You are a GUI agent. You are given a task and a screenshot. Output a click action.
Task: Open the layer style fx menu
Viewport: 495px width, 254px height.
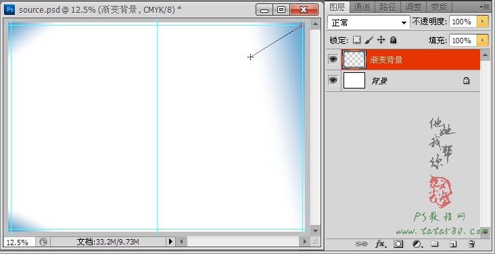[x=381, y=244]
